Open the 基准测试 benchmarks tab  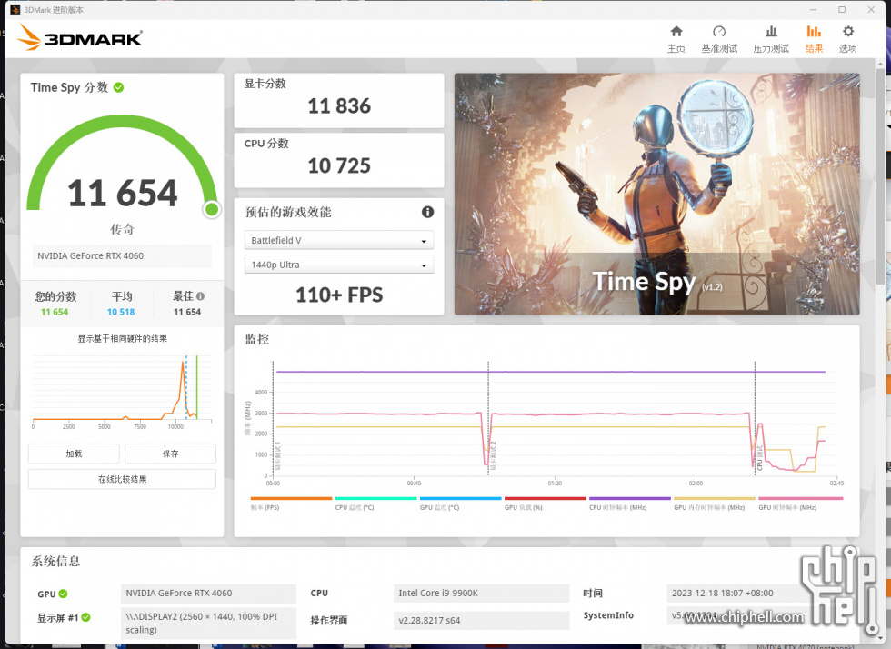click(719, 39)
